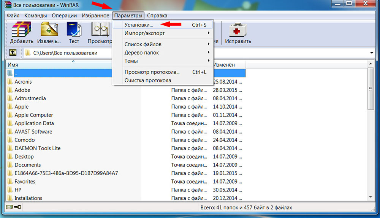The height and width of the screenshot is (218, 380).
Task: Click the file list vertical scrollbar thumb
Action: (x=370, y=89)
